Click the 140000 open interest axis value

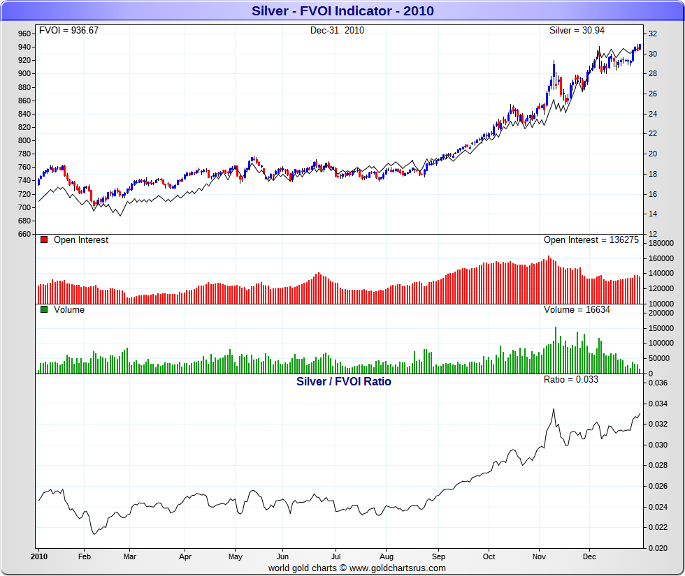click(x=661, y=273)
